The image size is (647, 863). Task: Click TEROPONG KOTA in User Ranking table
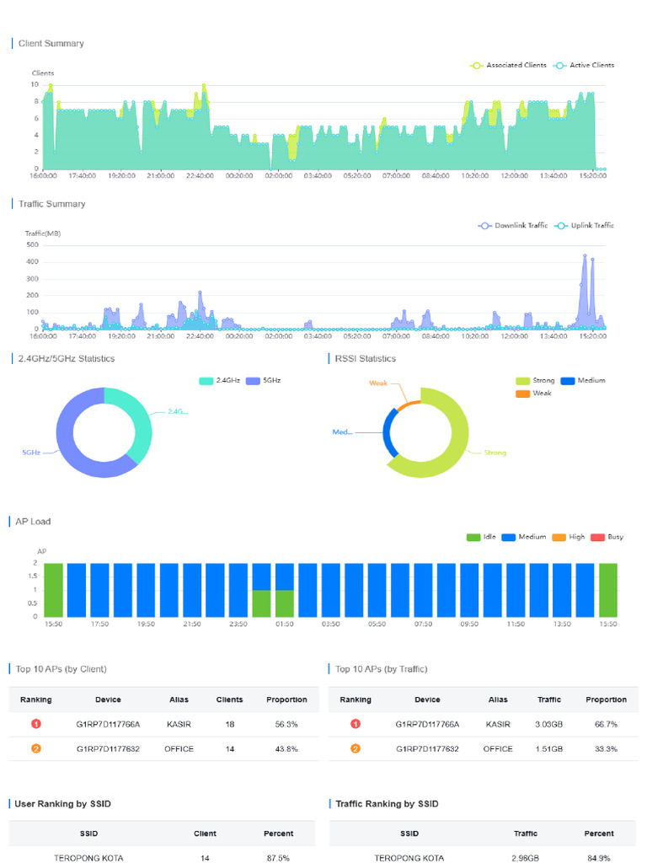point(88,858)
